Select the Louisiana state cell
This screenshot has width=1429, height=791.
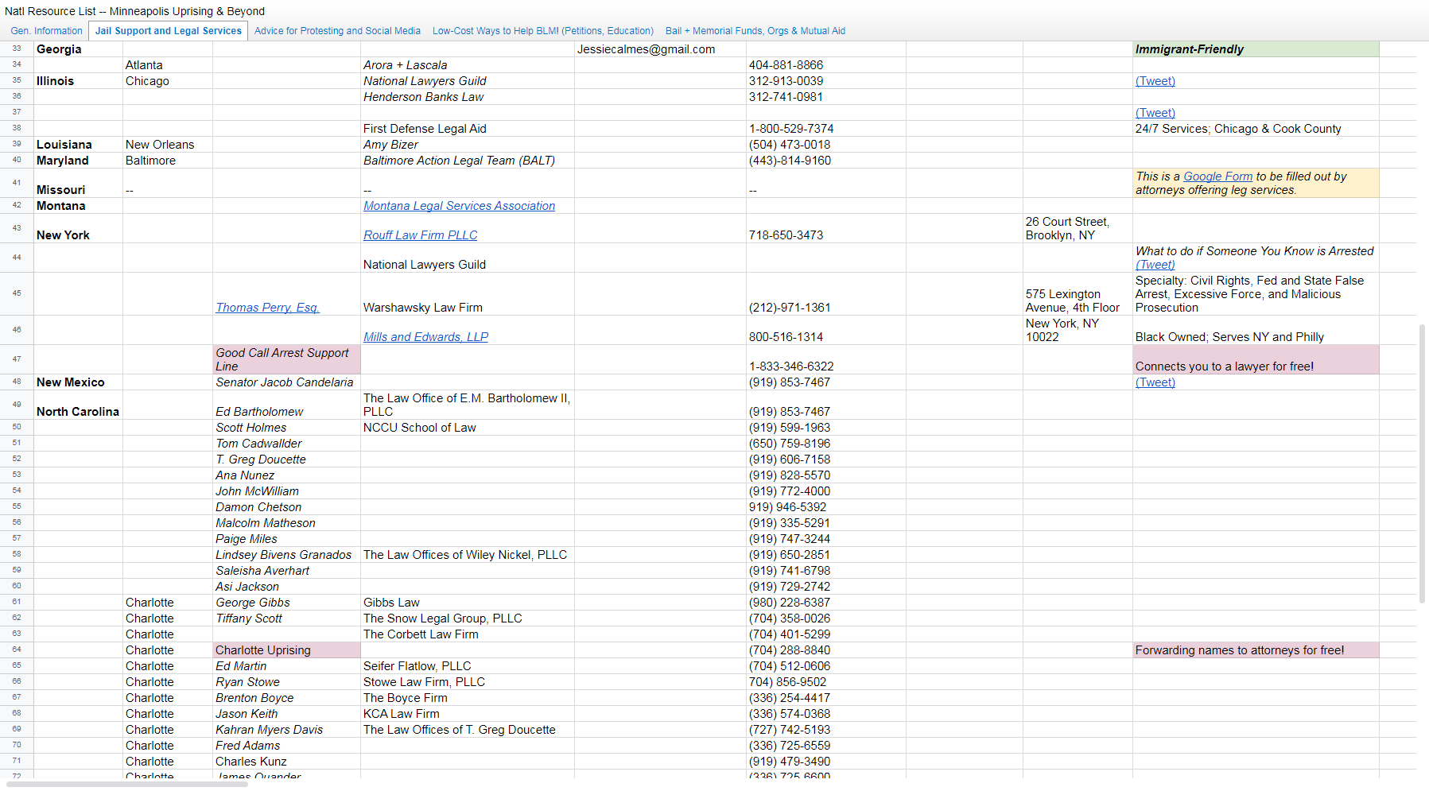click(x=78, y=145)
